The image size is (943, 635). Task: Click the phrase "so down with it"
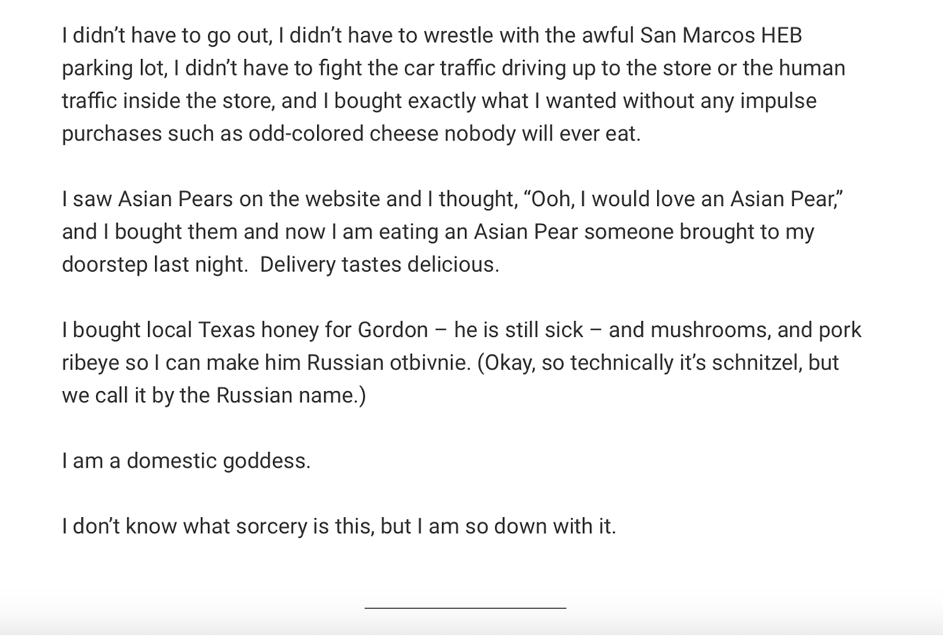(x=540, y=526)
